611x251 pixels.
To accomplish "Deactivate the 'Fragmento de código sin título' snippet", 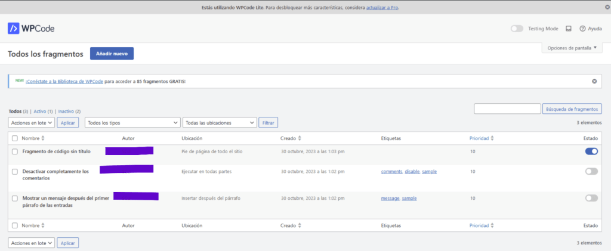I will 591,151.
